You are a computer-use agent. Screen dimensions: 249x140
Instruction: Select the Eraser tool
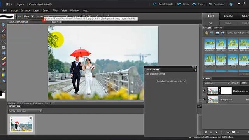tap(4, 64)
